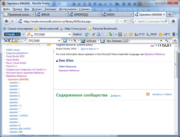180x137 pixels.
Task: Toggle the sidebar splitter collapse handle
Action: click(x=54, y=51)
